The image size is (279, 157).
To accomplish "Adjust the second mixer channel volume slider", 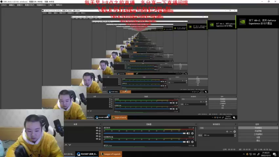I will (144, 142).
